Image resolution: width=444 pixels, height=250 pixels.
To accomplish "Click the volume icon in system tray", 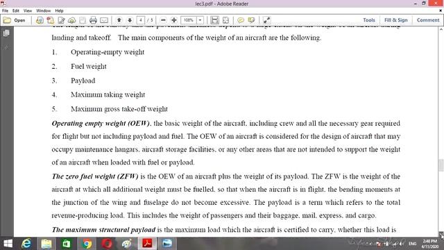I will pos(401,244).
